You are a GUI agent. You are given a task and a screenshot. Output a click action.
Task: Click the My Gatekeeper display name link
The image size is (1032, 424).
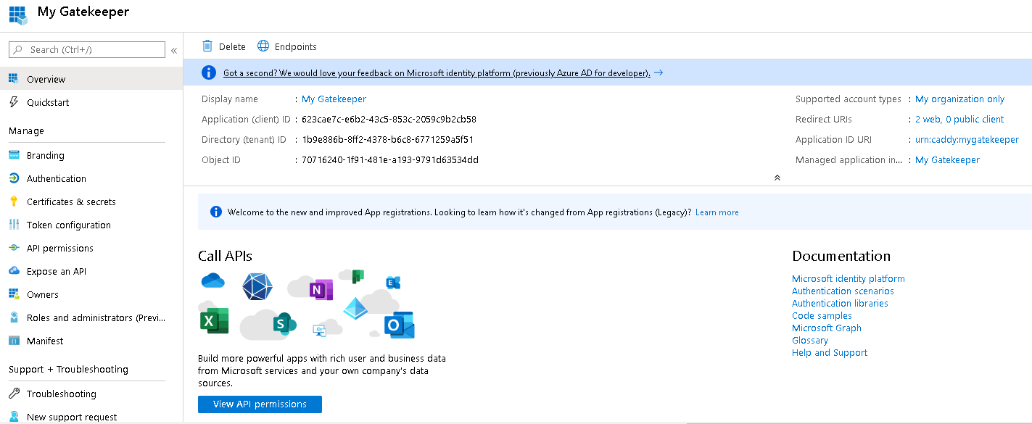pyautogui.click(x=334, y=99)
